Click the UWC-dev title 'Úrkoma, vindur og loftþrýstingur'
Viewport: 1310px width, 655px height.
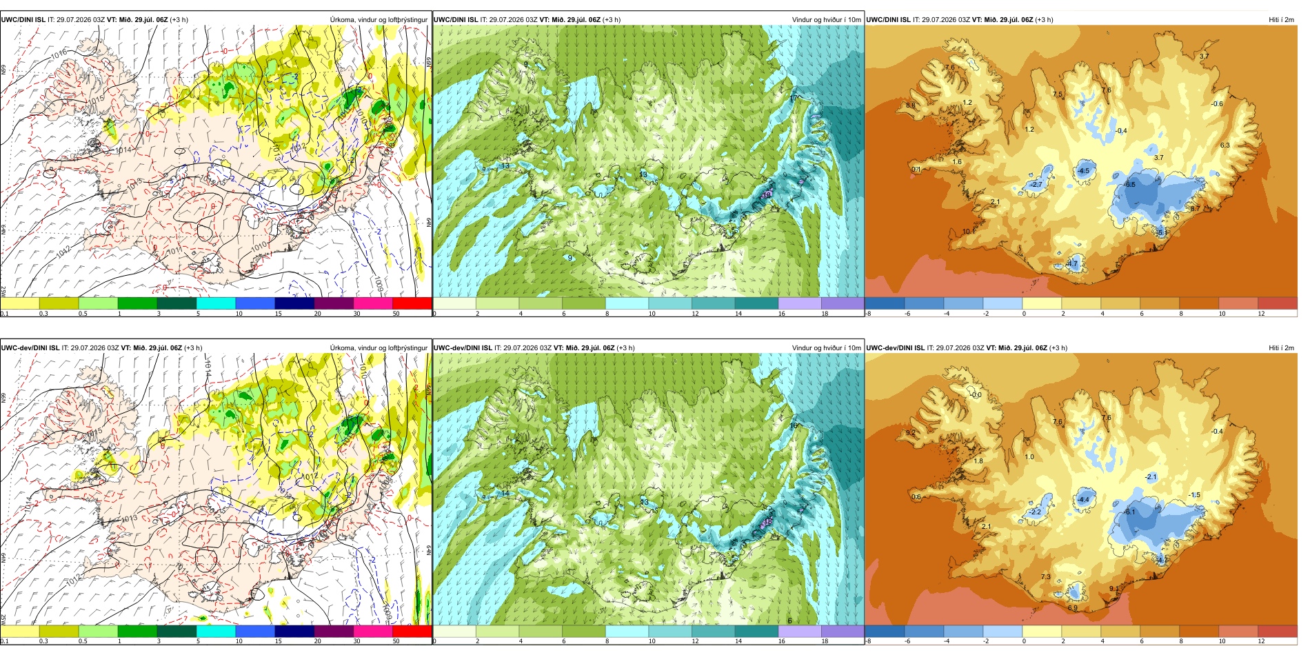pos(379,347)
